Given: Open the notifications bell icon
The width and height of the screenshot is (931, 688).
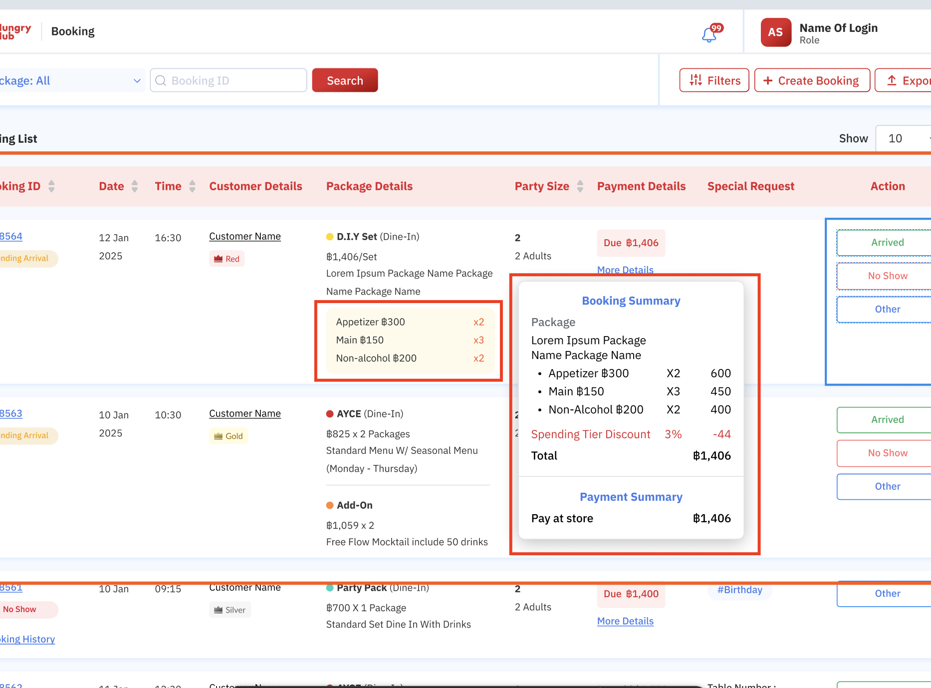Looking at the screenshot, I should (709, 34).
